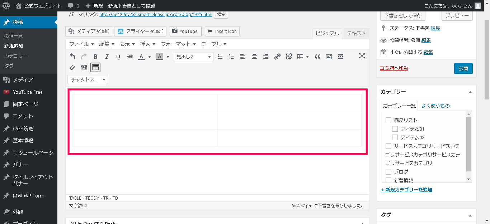Image resolution: width=490 pixels, height=224 pixels.
Task: Open the 見出し2 format dropdown
Action: (193, 57)
